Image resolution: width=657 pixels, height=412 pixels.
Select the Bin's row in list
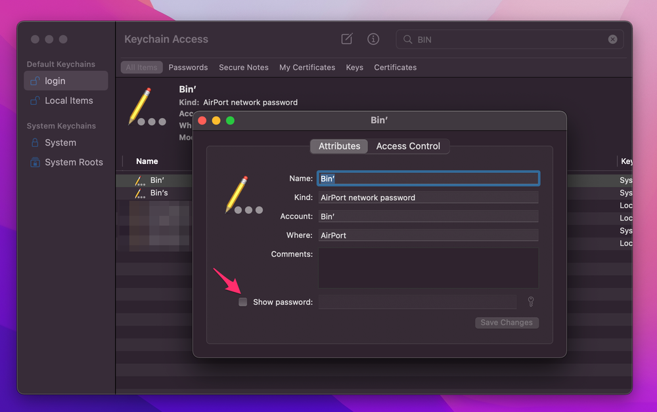[154, 193]
